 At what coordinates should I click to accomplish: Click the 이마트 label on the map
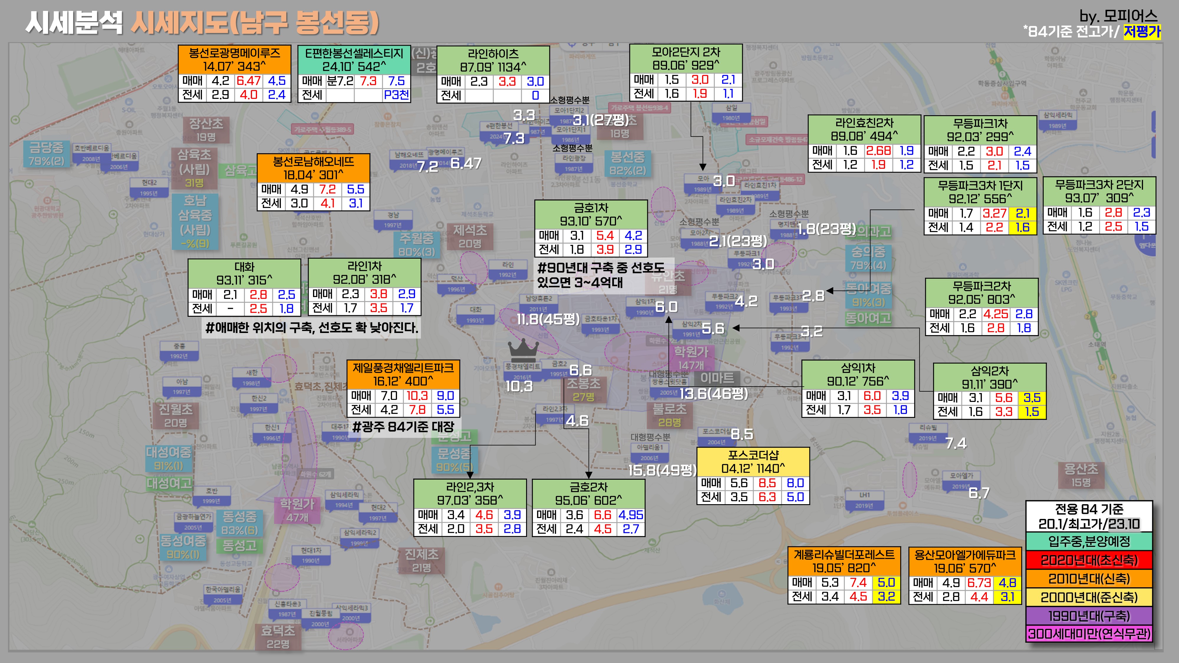click(717, 378)
